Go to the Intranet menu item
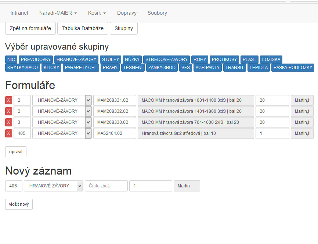This screenshot has height=244, width=318. (x=19, y=13)
